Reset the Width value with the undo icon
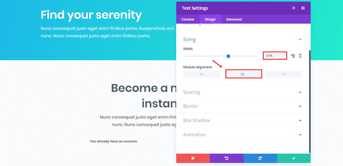This screenshot has height=166, width=343. [293, 56]
